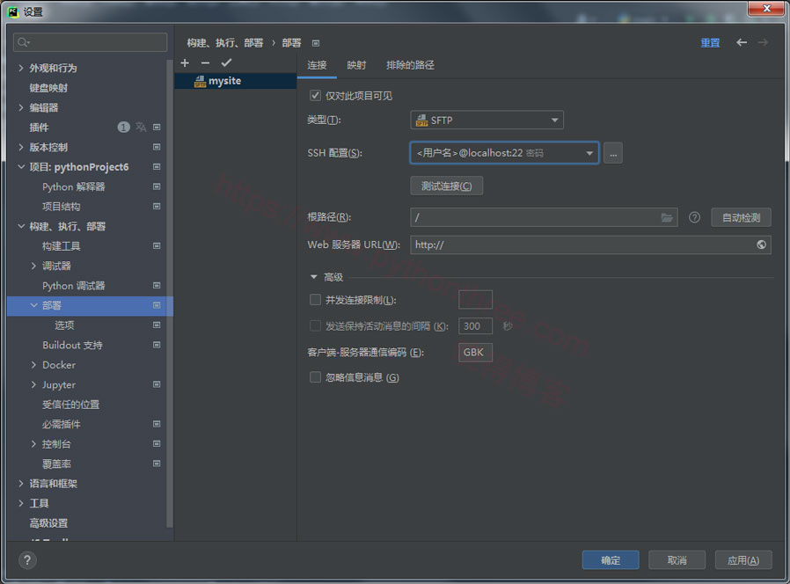Image resolution: width=790 pixels, height=584 pixels.
Task: Select 受信任的位置 settings page
Action: coord(70,404)
